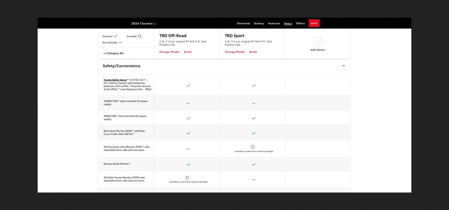Click TRD Sport checkmark for Blind Spot Monitor
Image resolution: width=449 pixels, height=210 pixels.
pyautogui.click(x=254, y=133)
